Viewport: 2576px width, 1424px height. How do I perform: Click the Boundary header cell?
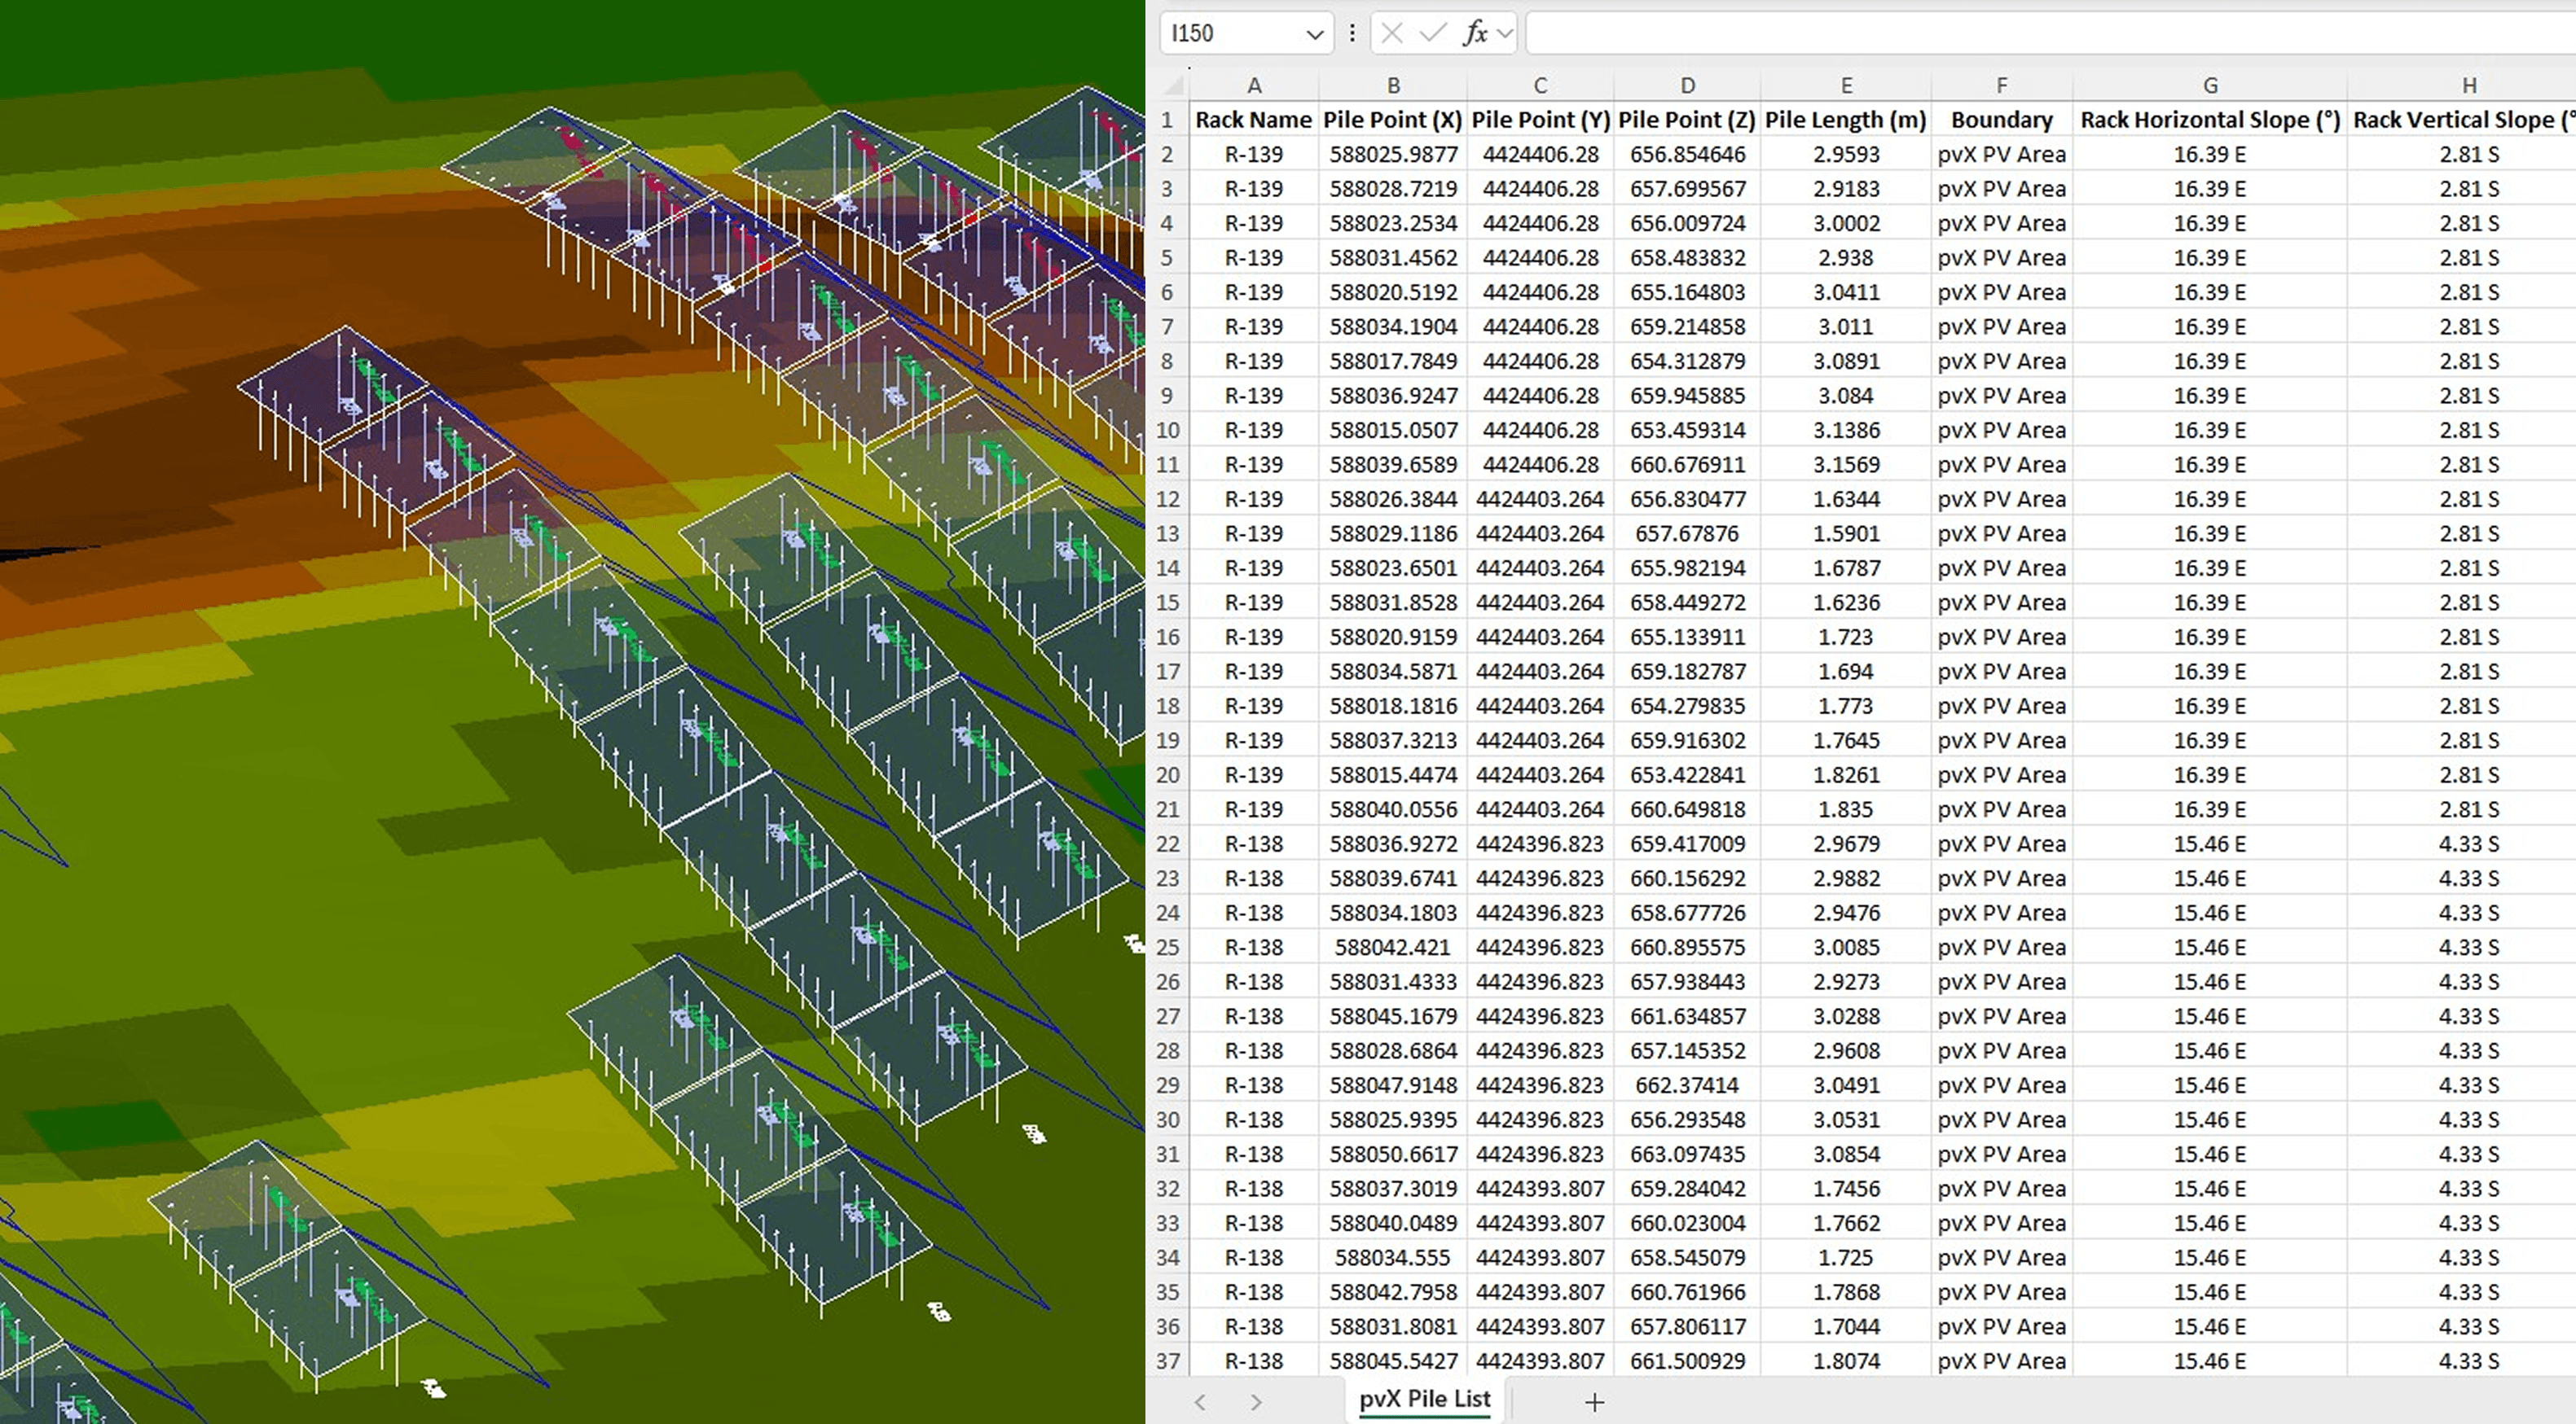(2001, 120)
